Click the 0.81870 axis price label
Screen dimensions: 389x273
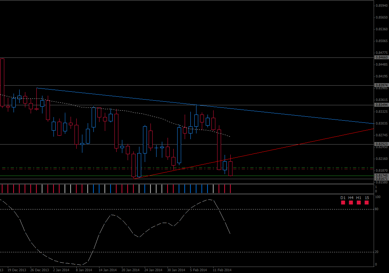pyautogui.click(x=382, y=171)
